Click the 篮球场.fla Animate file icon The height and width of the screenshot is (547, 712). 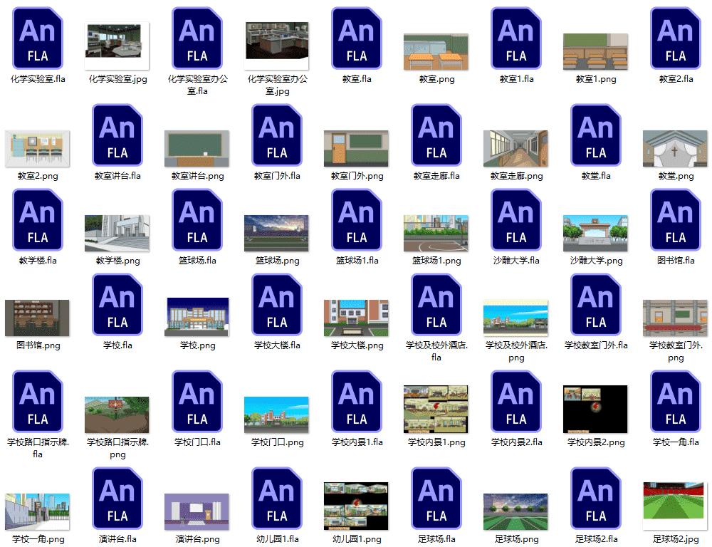[x=197, y=220]
